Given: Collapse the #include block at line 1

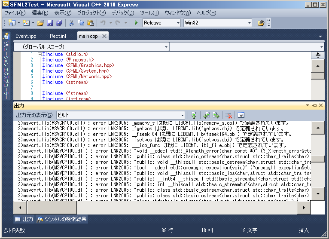Looking at the screenshot, I should point(40,55).
